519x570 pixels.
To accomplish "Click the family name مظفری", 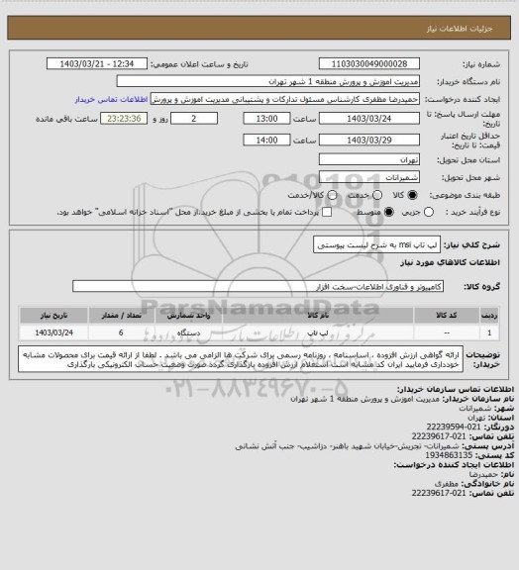I will (447, 484).
